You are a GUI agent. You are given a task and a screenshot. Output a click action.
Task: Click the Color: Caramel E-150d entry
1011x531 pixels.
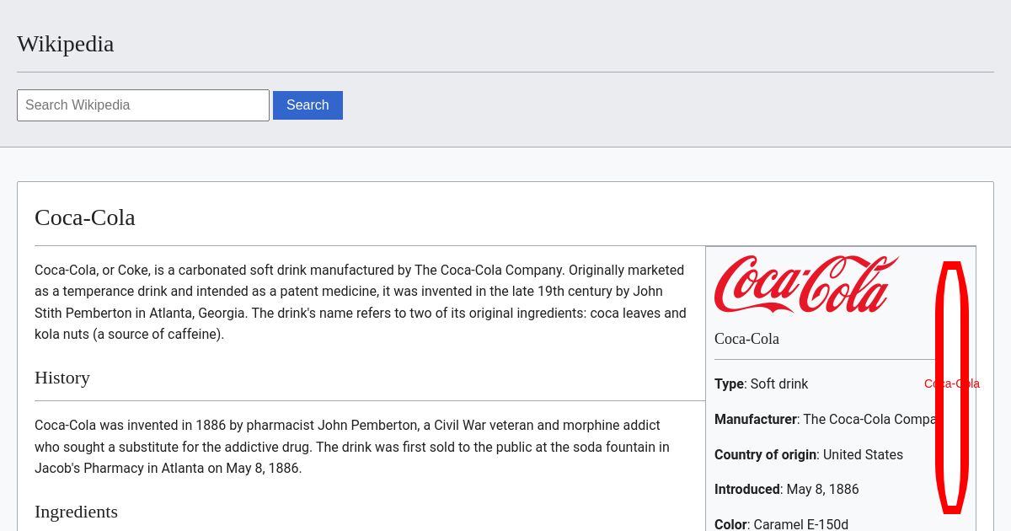[x=781, y=523]
